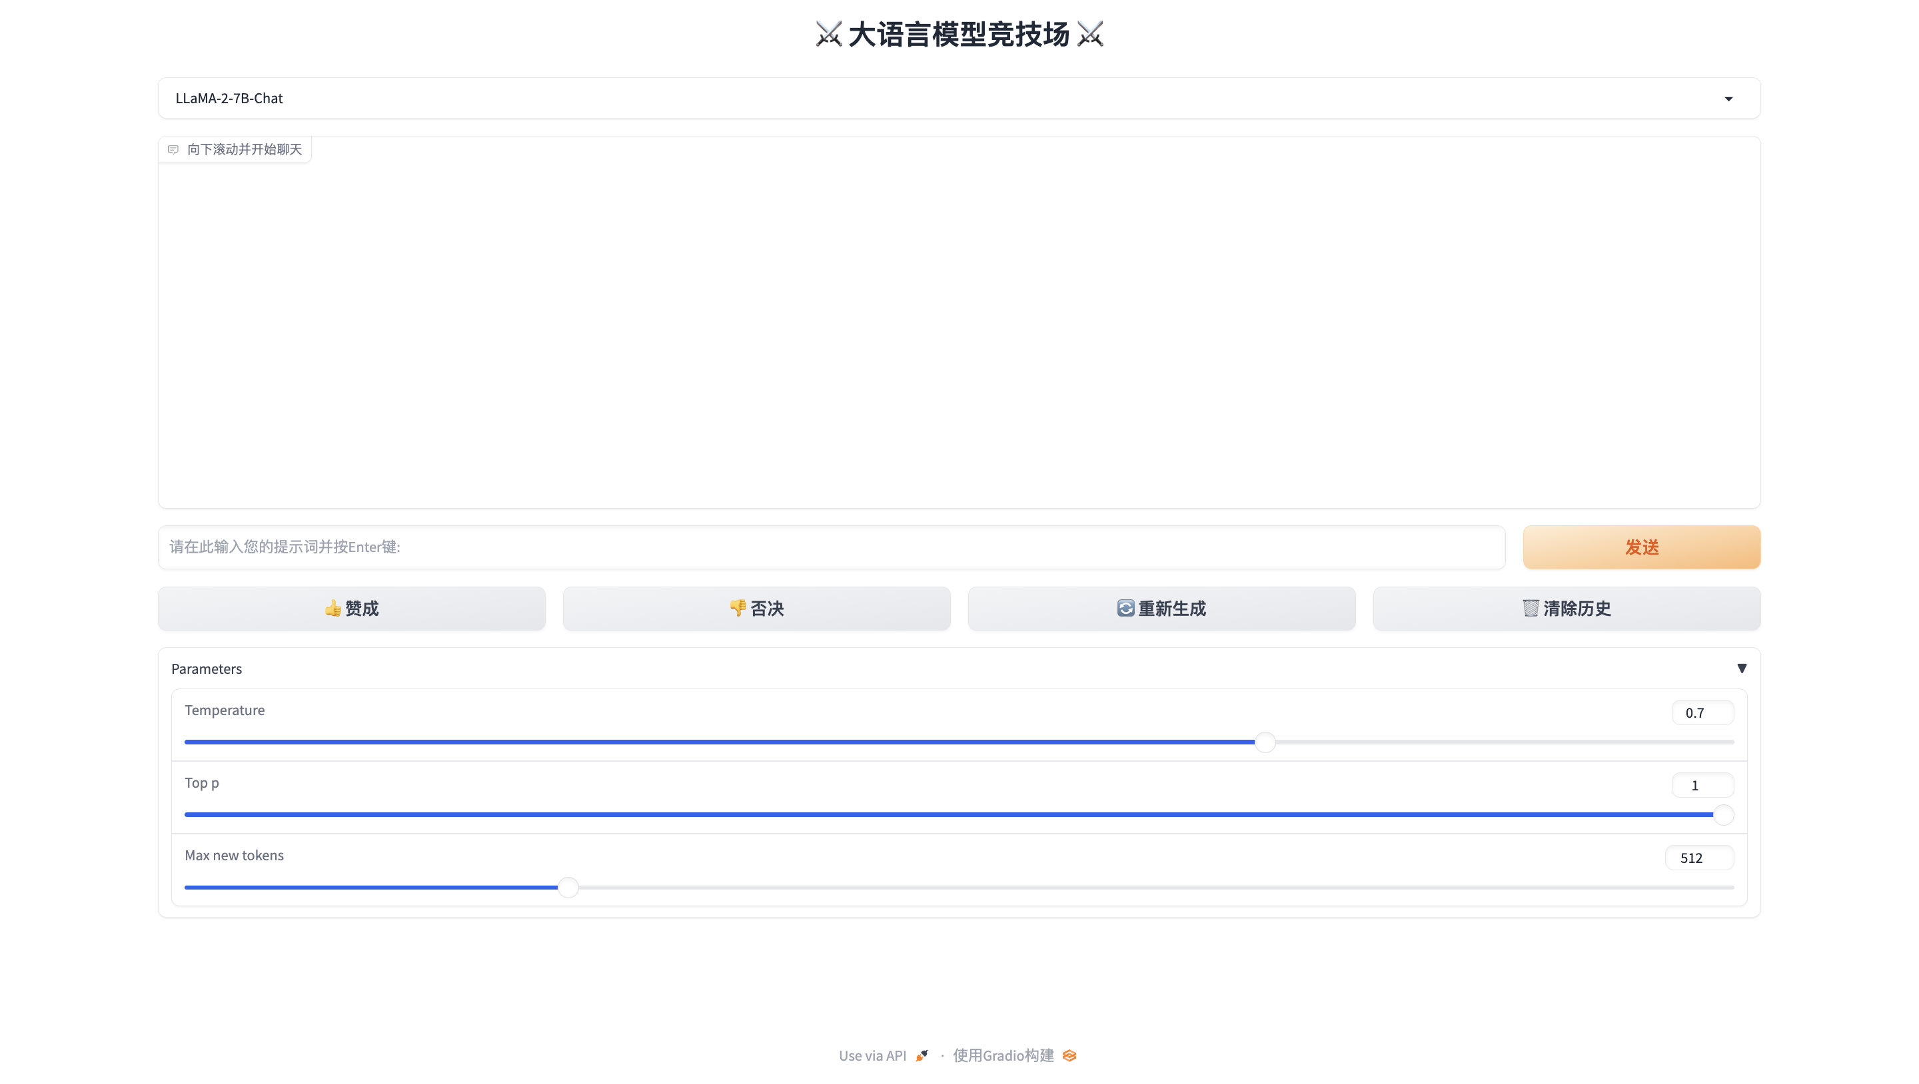Image resolution: width=1919 pixels, height=1084 pixels.
Task: Click the Max new tokens slider handle
Action: (568, 888)
